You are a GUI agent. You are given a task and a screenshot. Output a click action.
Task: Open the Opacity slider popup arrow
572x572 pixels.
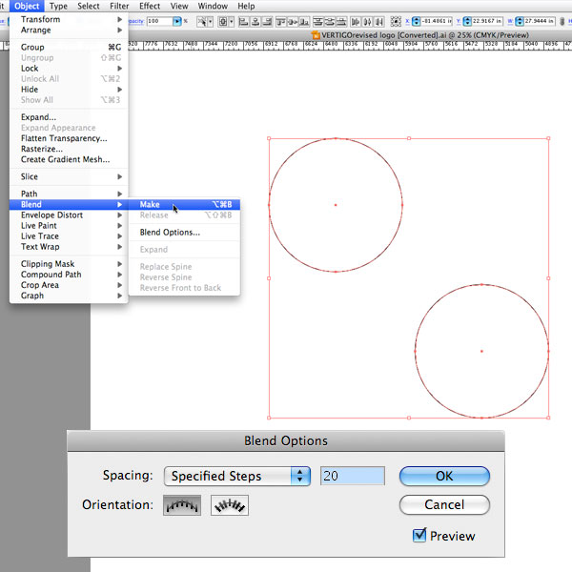(177, 22)
